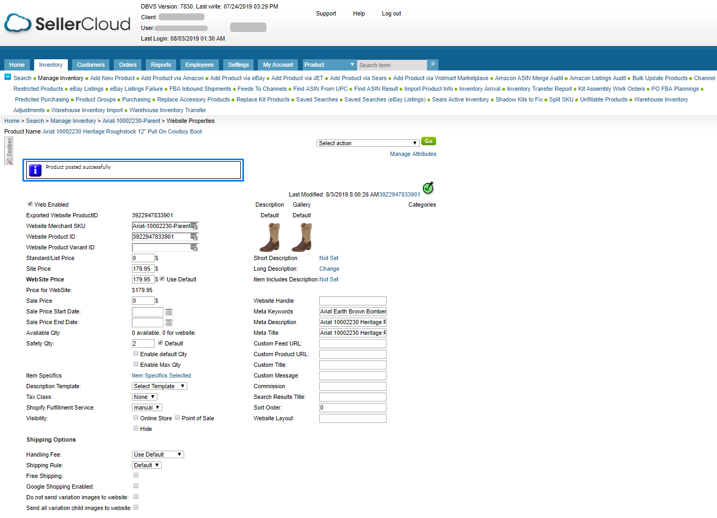Open the Shipping Rule dropdown
Screen dimensions: 717x518
[146, 465]
